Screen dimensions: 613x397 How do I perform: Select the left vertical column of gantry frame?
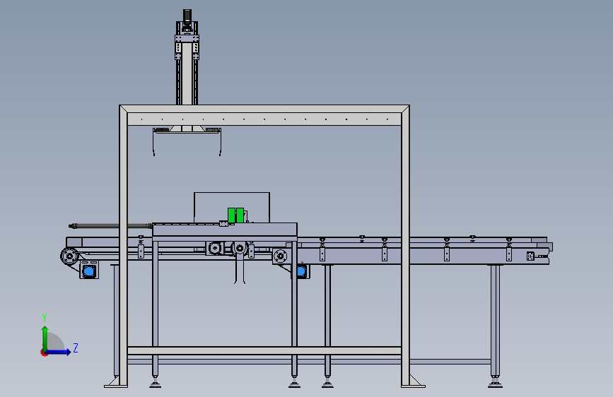click(x=124, y=246)
